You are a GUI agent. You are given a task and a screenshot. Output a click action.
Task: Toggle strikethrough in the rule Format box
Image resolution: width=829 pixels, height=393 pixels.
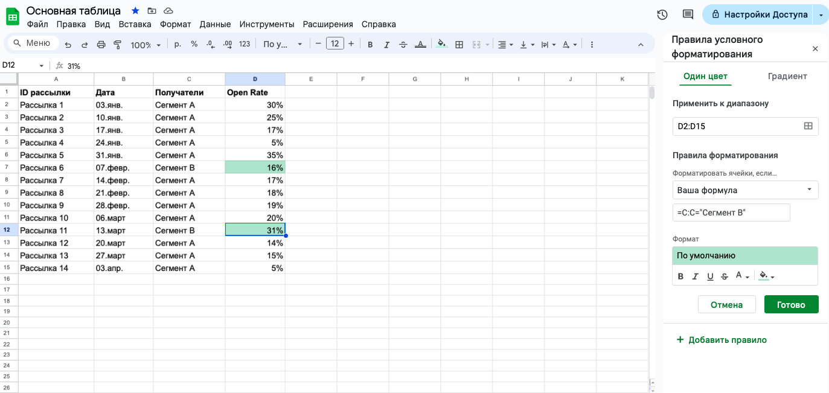pyautogui.click(x=725, y=276)
